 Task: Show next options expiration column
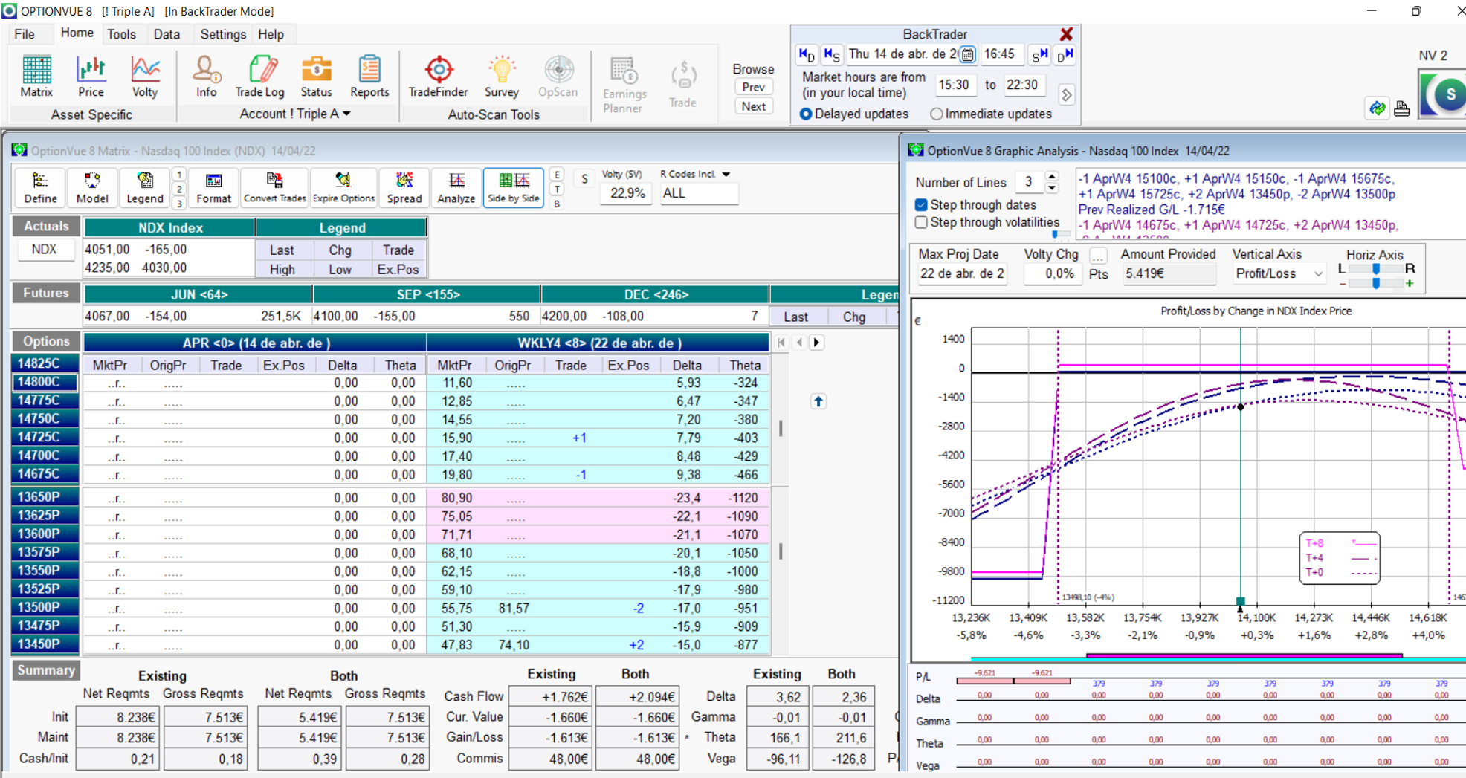(817, 343)
